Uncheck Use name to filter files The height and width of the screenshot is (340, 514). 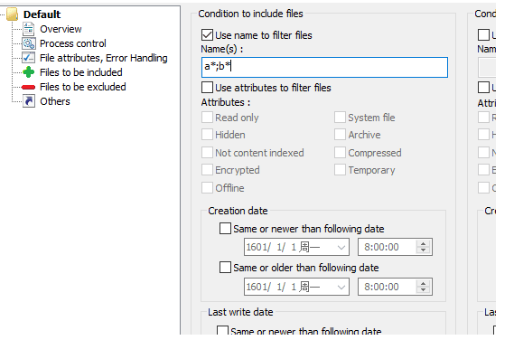(x=207, y=35)
